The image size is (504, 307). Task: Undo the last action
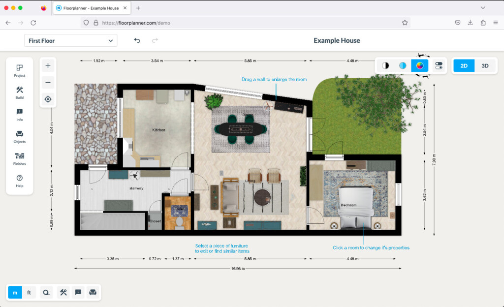(x=137, y=40)
